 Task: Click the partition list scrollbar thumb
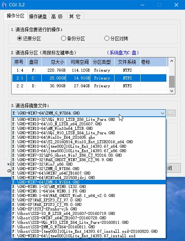(x=172, y=81)
